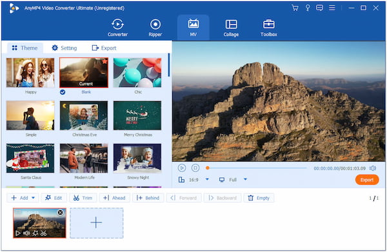Click the orange Export button

[x=367, y=180]
